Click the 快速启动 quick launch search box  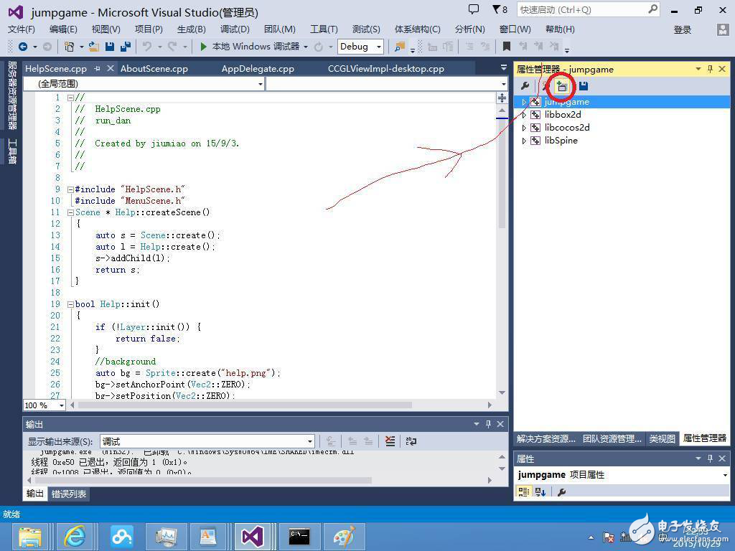581,10
